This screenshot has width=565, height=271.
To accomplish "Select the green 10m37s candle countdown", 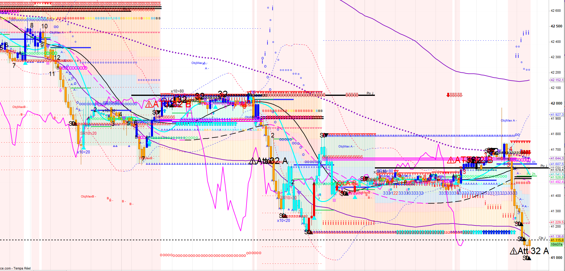I will (557, 244).
